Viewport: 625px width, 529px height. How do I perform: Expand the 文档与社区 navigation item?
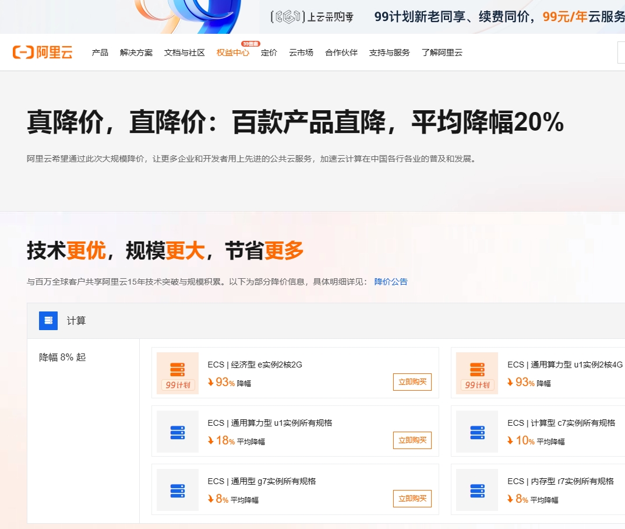(x=185, y=52)
